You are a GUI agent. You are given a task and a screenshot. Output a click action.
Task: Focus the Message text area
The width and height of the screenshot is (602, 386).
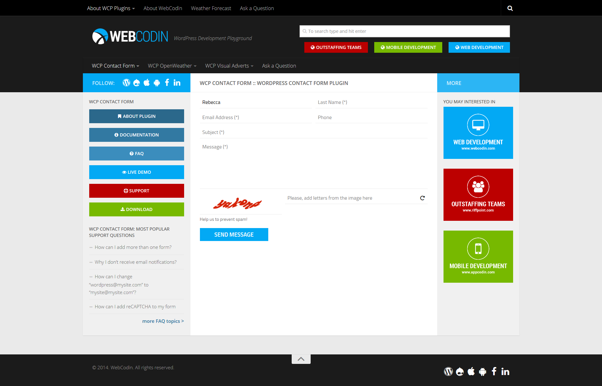(314, 165)
